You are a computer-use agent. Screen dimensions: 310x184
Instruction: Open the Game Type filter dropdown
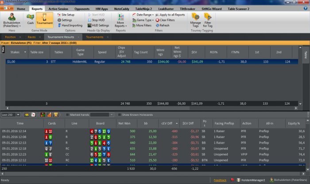pyautogui.click(x=143, y=20)
